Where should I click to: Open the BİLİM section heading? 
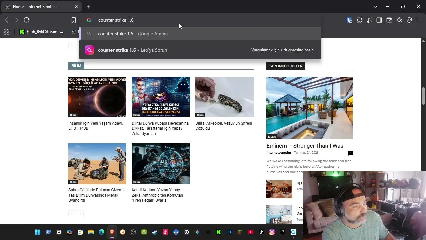pos(76,66)
